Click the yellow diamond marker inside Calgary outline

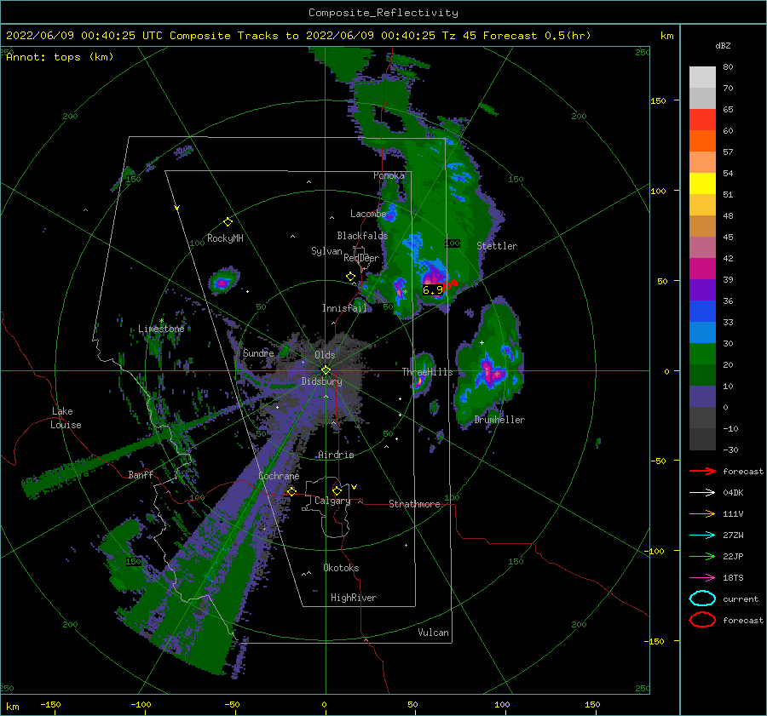point(337,490)
